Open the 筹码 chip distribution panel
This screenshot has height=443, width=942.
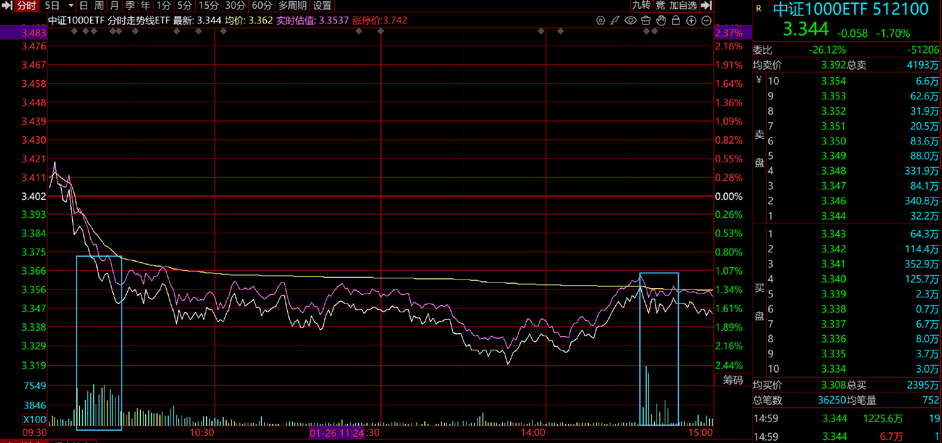coord(733,380)
